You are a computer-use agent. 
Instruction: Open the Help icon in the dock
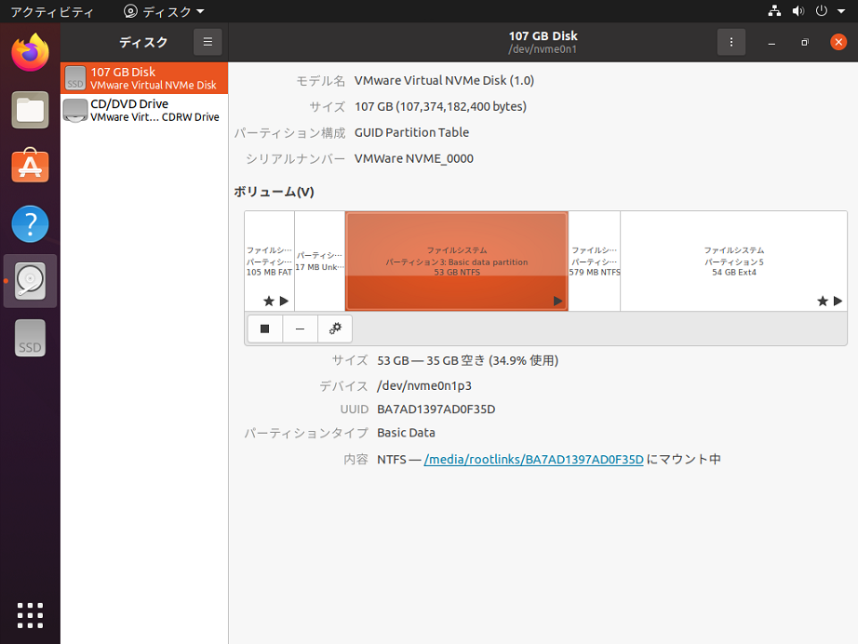pyautogui.click(x=30, y=224)
